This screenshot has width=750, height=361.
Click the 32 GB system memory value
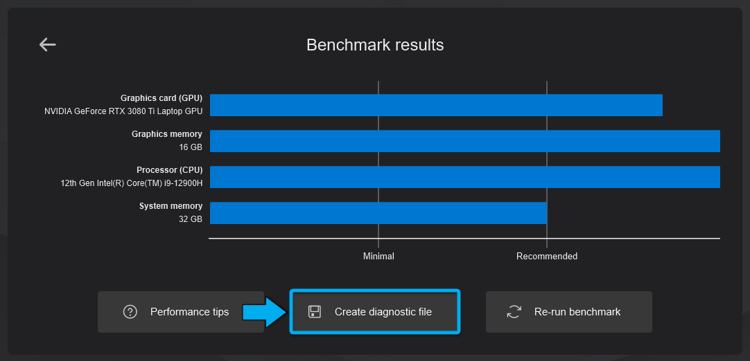point(191,219)
